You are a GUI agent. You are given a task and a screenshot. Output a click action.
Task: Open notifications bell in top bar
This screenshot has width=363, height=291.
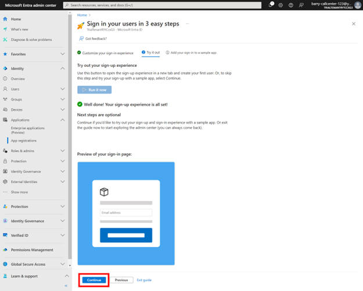tap(271, 5)
